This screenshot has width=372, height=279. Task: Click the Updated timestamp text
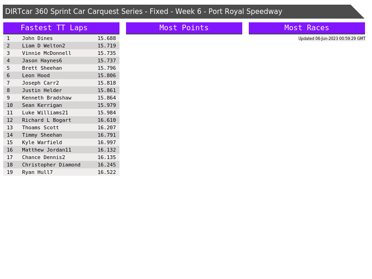click(332, 39)
